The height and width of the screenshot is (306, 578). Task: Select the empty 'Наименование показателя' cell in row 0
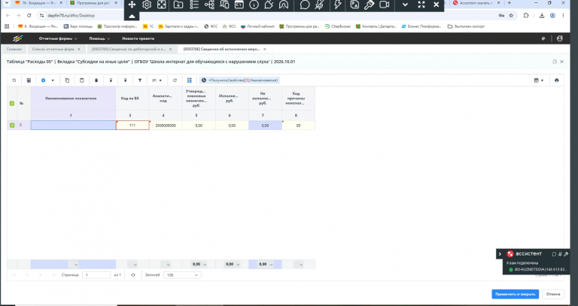(73, 126)
